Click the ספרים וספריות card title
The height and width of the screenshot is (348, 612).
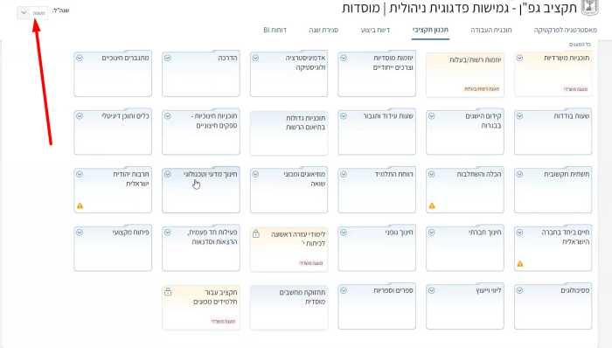click(393, 290)
